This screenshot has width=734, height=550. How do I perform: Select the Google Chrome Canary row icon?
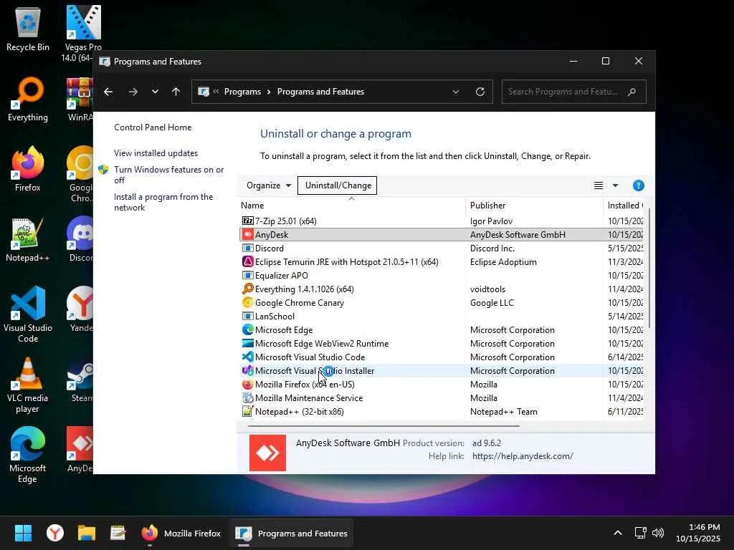click(247, 302)
